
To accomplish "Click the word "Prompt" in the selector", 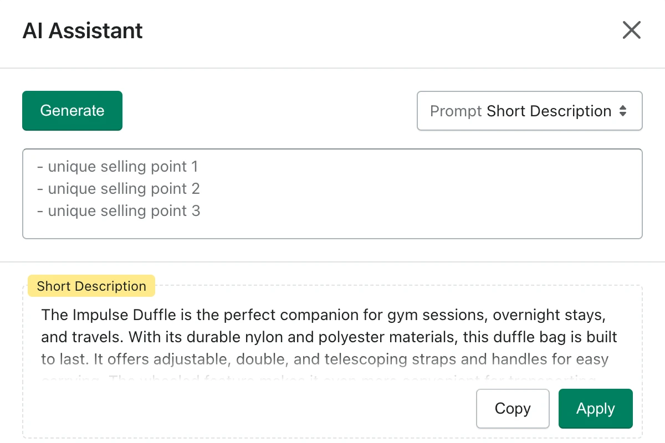I will click(x=456, y=111).
